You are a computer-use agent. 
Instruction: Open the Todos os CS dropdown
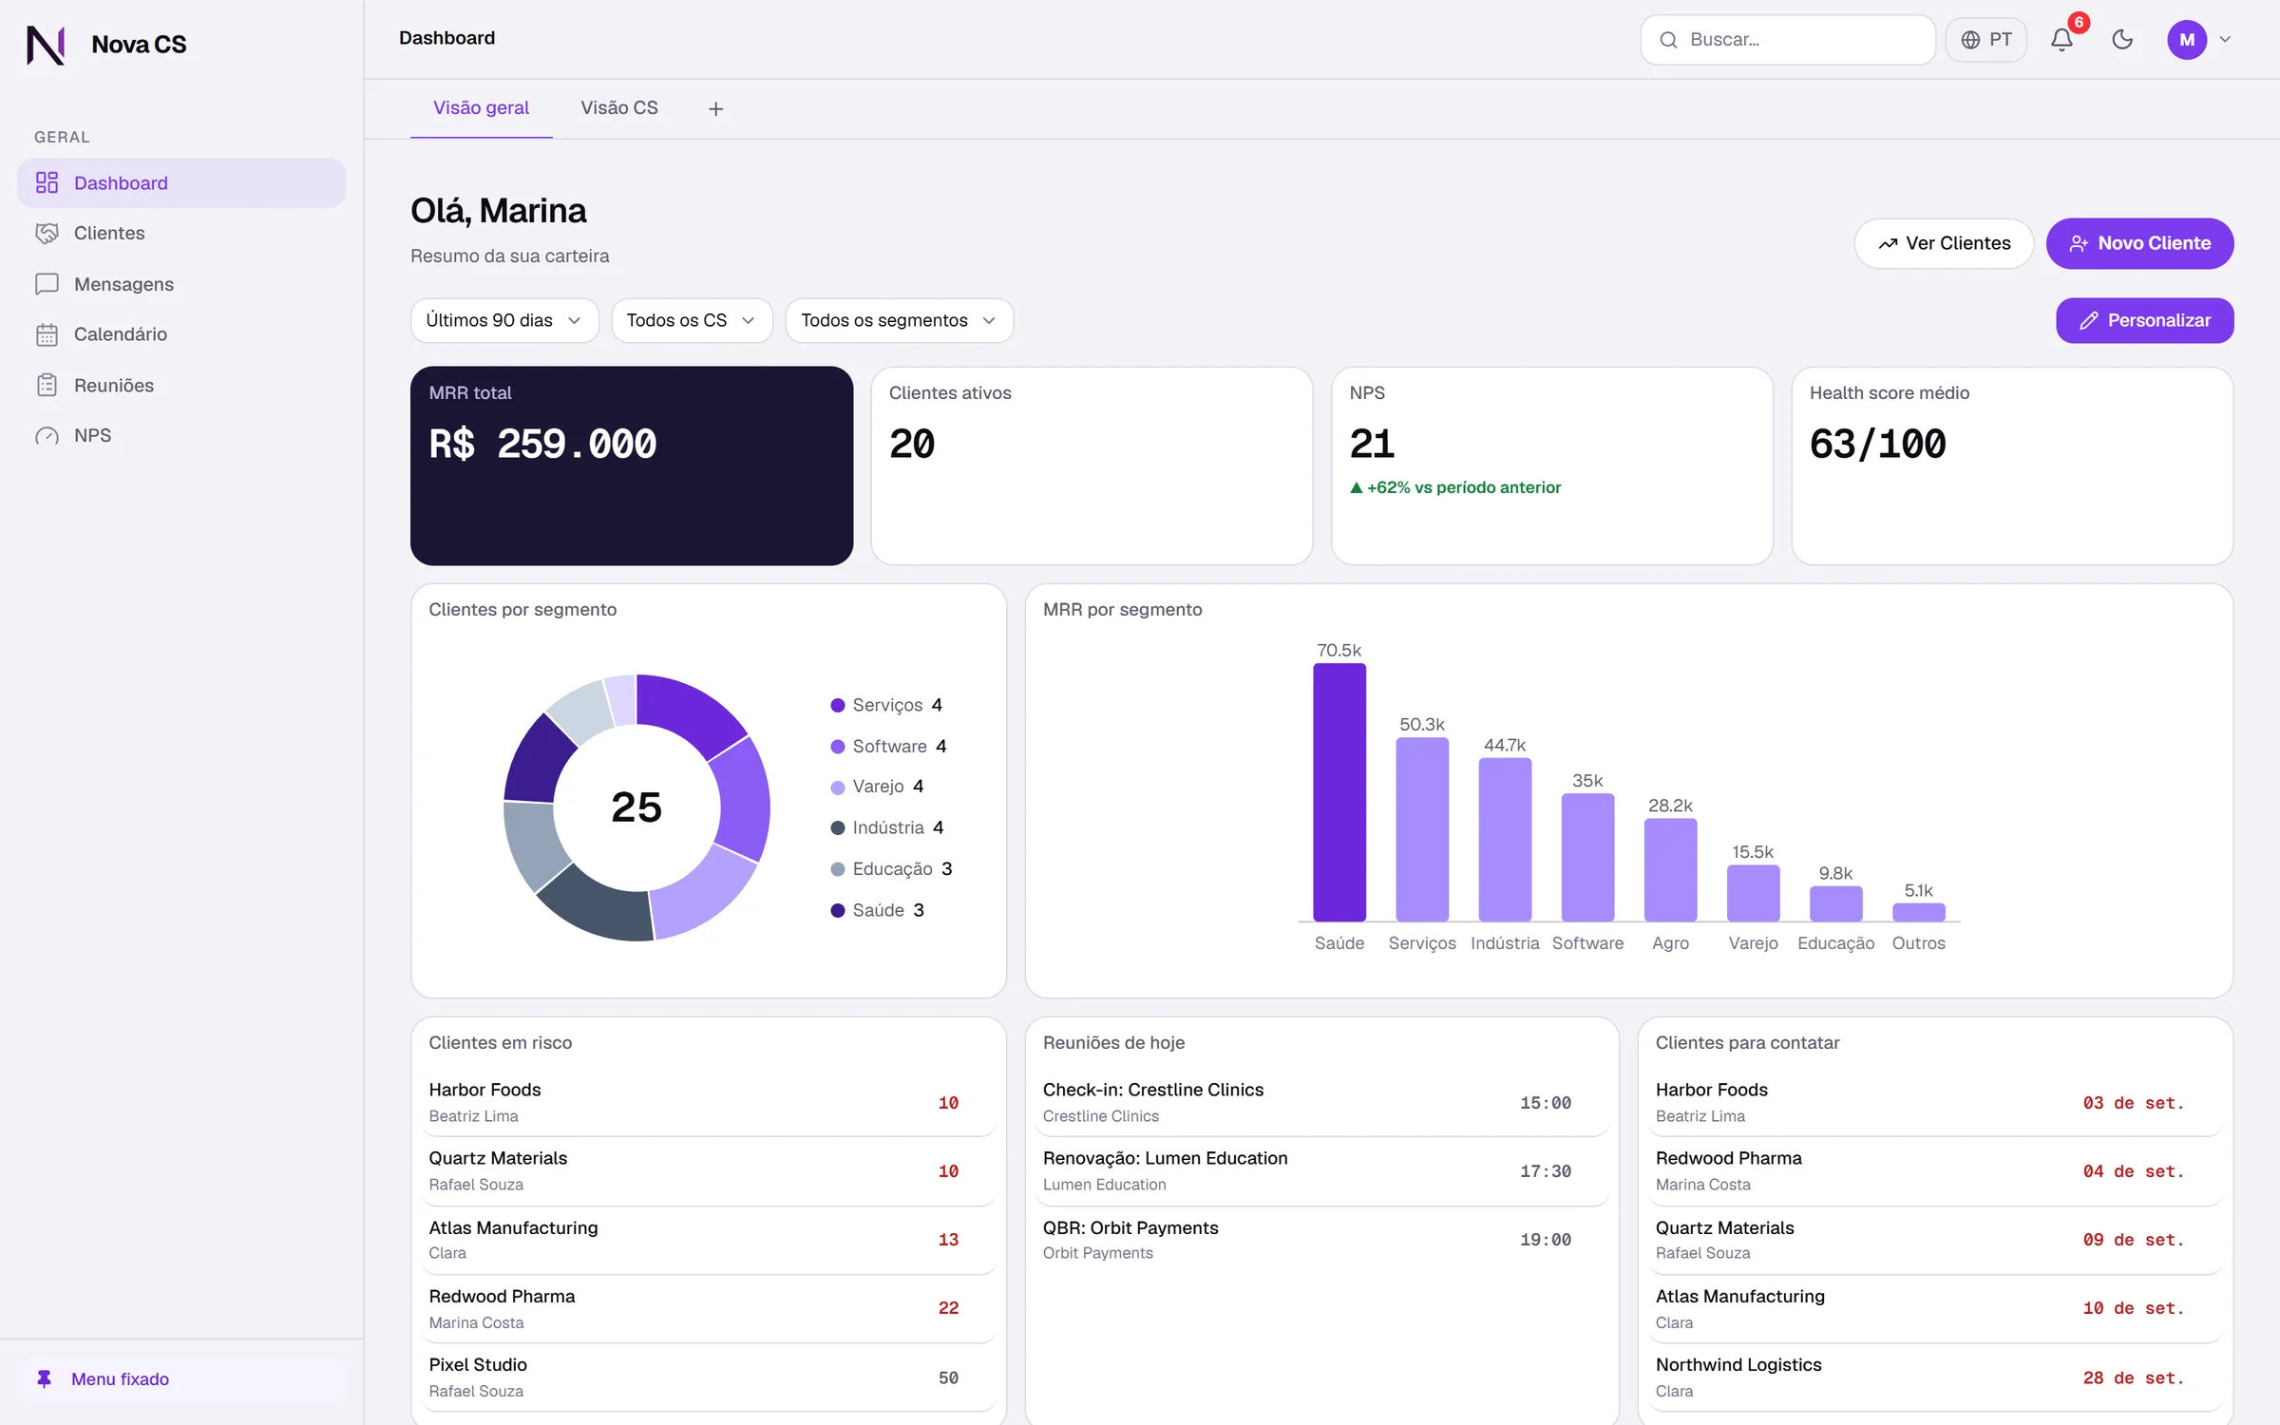692,321
